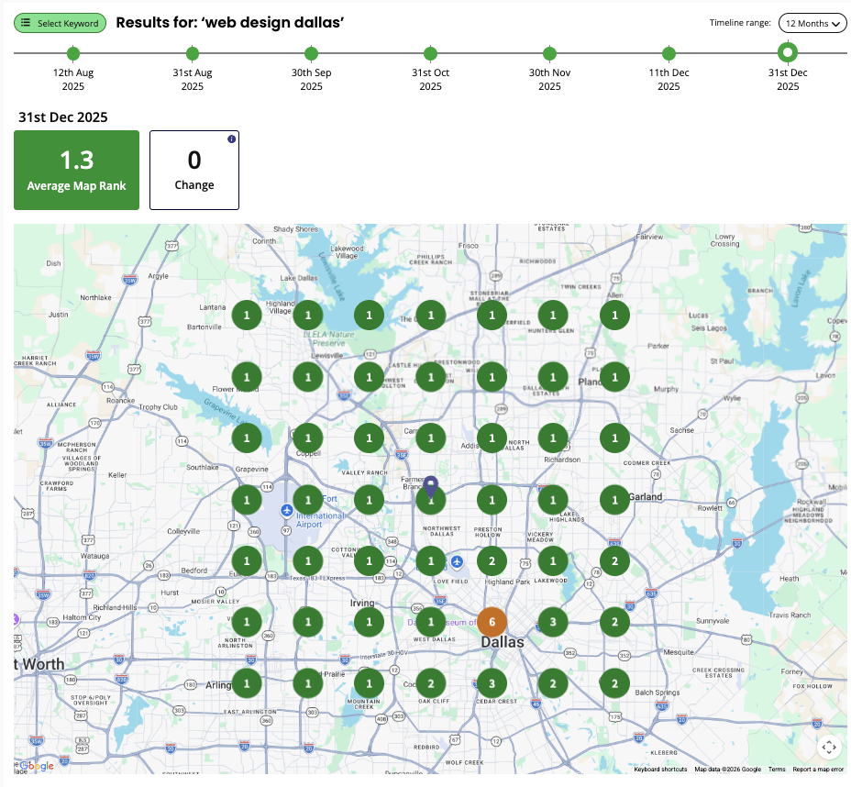Jump to the 12th Aug 2025 timeline point

pyautogui.click(x=73, y=54)
